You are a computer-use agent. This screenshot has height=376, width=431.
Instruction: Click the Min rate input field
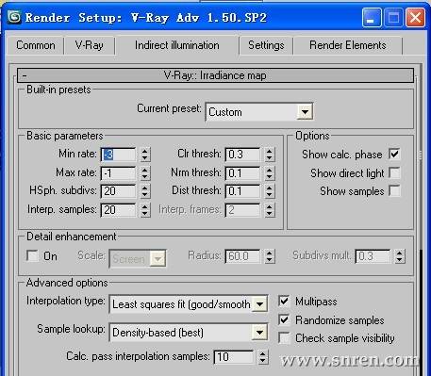pyautogui.click(x=118, y=155)
